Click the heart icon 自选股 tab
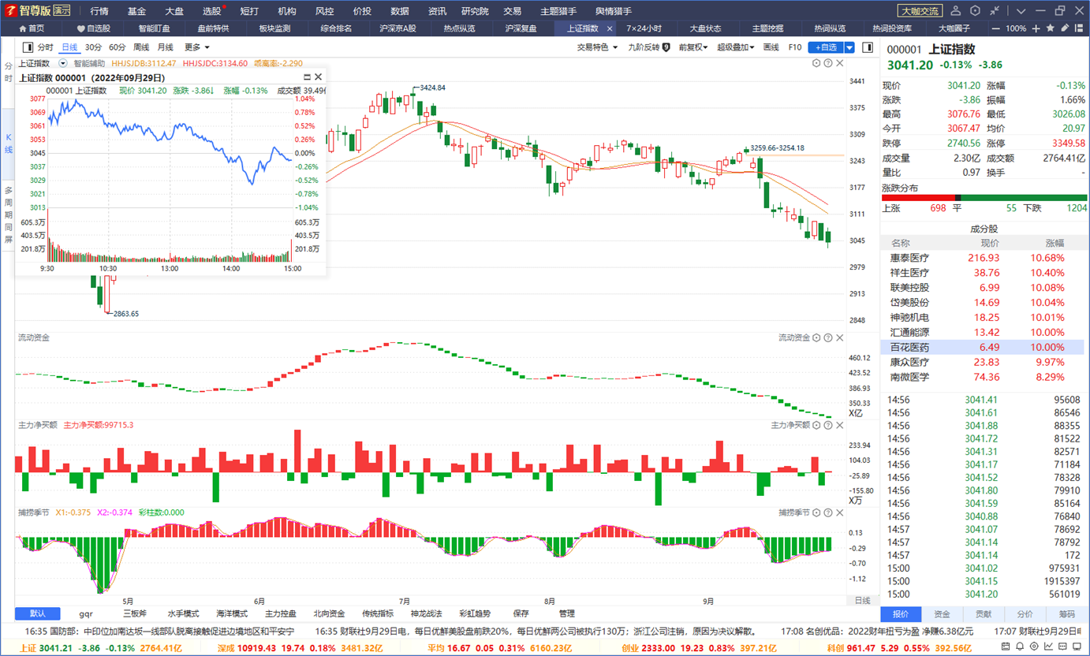 click(x=93, y=28)
